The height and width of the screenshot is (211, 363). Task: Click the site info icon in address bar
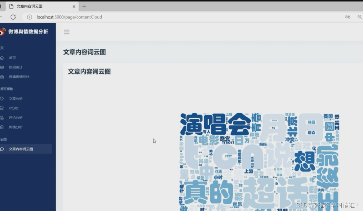point(30,17)
